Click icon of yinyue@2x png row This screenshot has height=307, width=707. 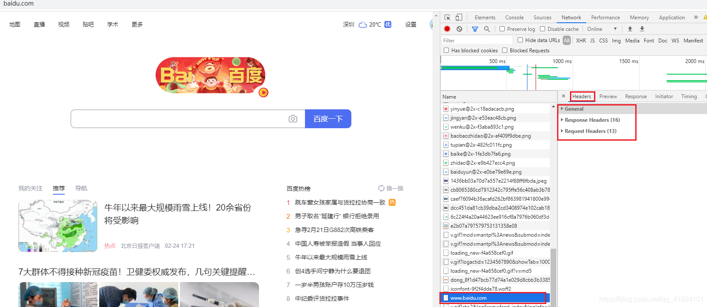446,109
